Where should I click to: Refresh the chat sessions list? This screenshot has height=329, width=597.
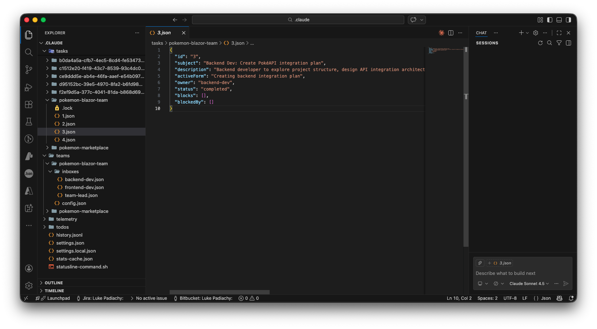point(540,43)
